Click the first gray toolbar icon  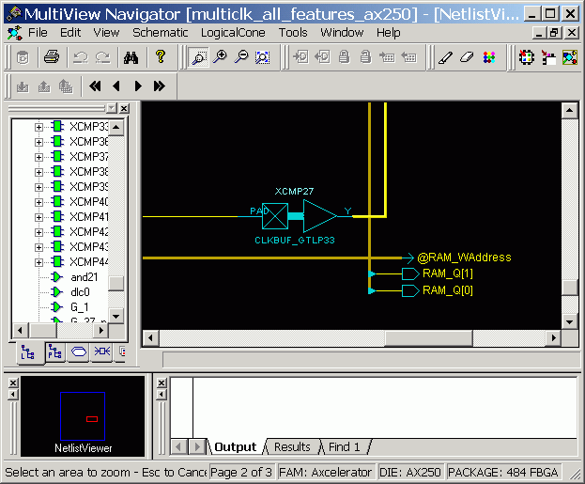click(23, 57)
